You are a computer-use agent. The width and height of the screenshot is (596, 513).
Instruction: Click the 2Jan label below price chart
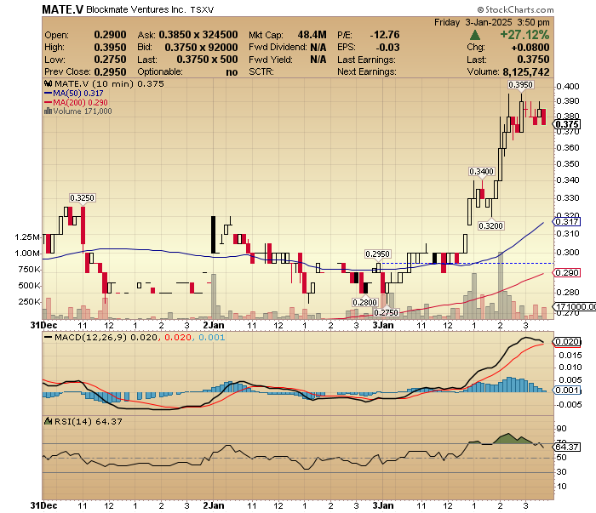click(x=214, y=326)
